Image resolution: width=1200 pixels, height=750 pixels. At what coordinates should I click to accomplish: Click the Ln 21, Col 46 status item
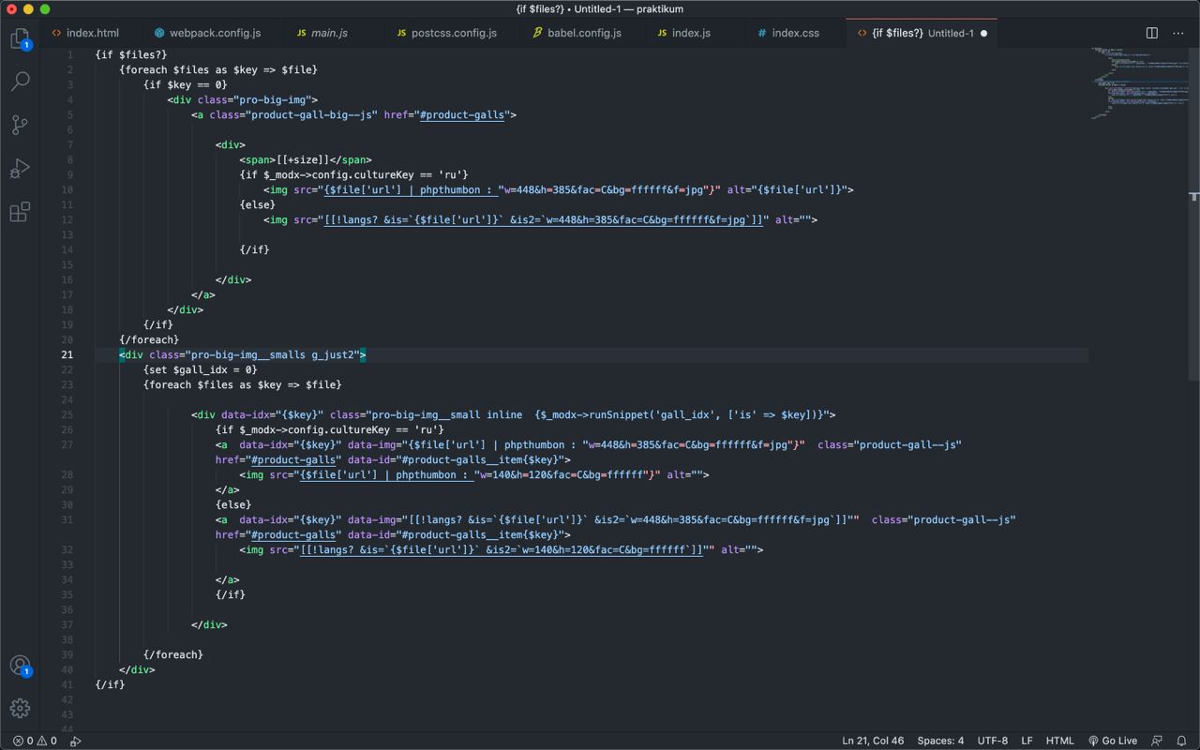pyautogui.click(x=873, y=741)
